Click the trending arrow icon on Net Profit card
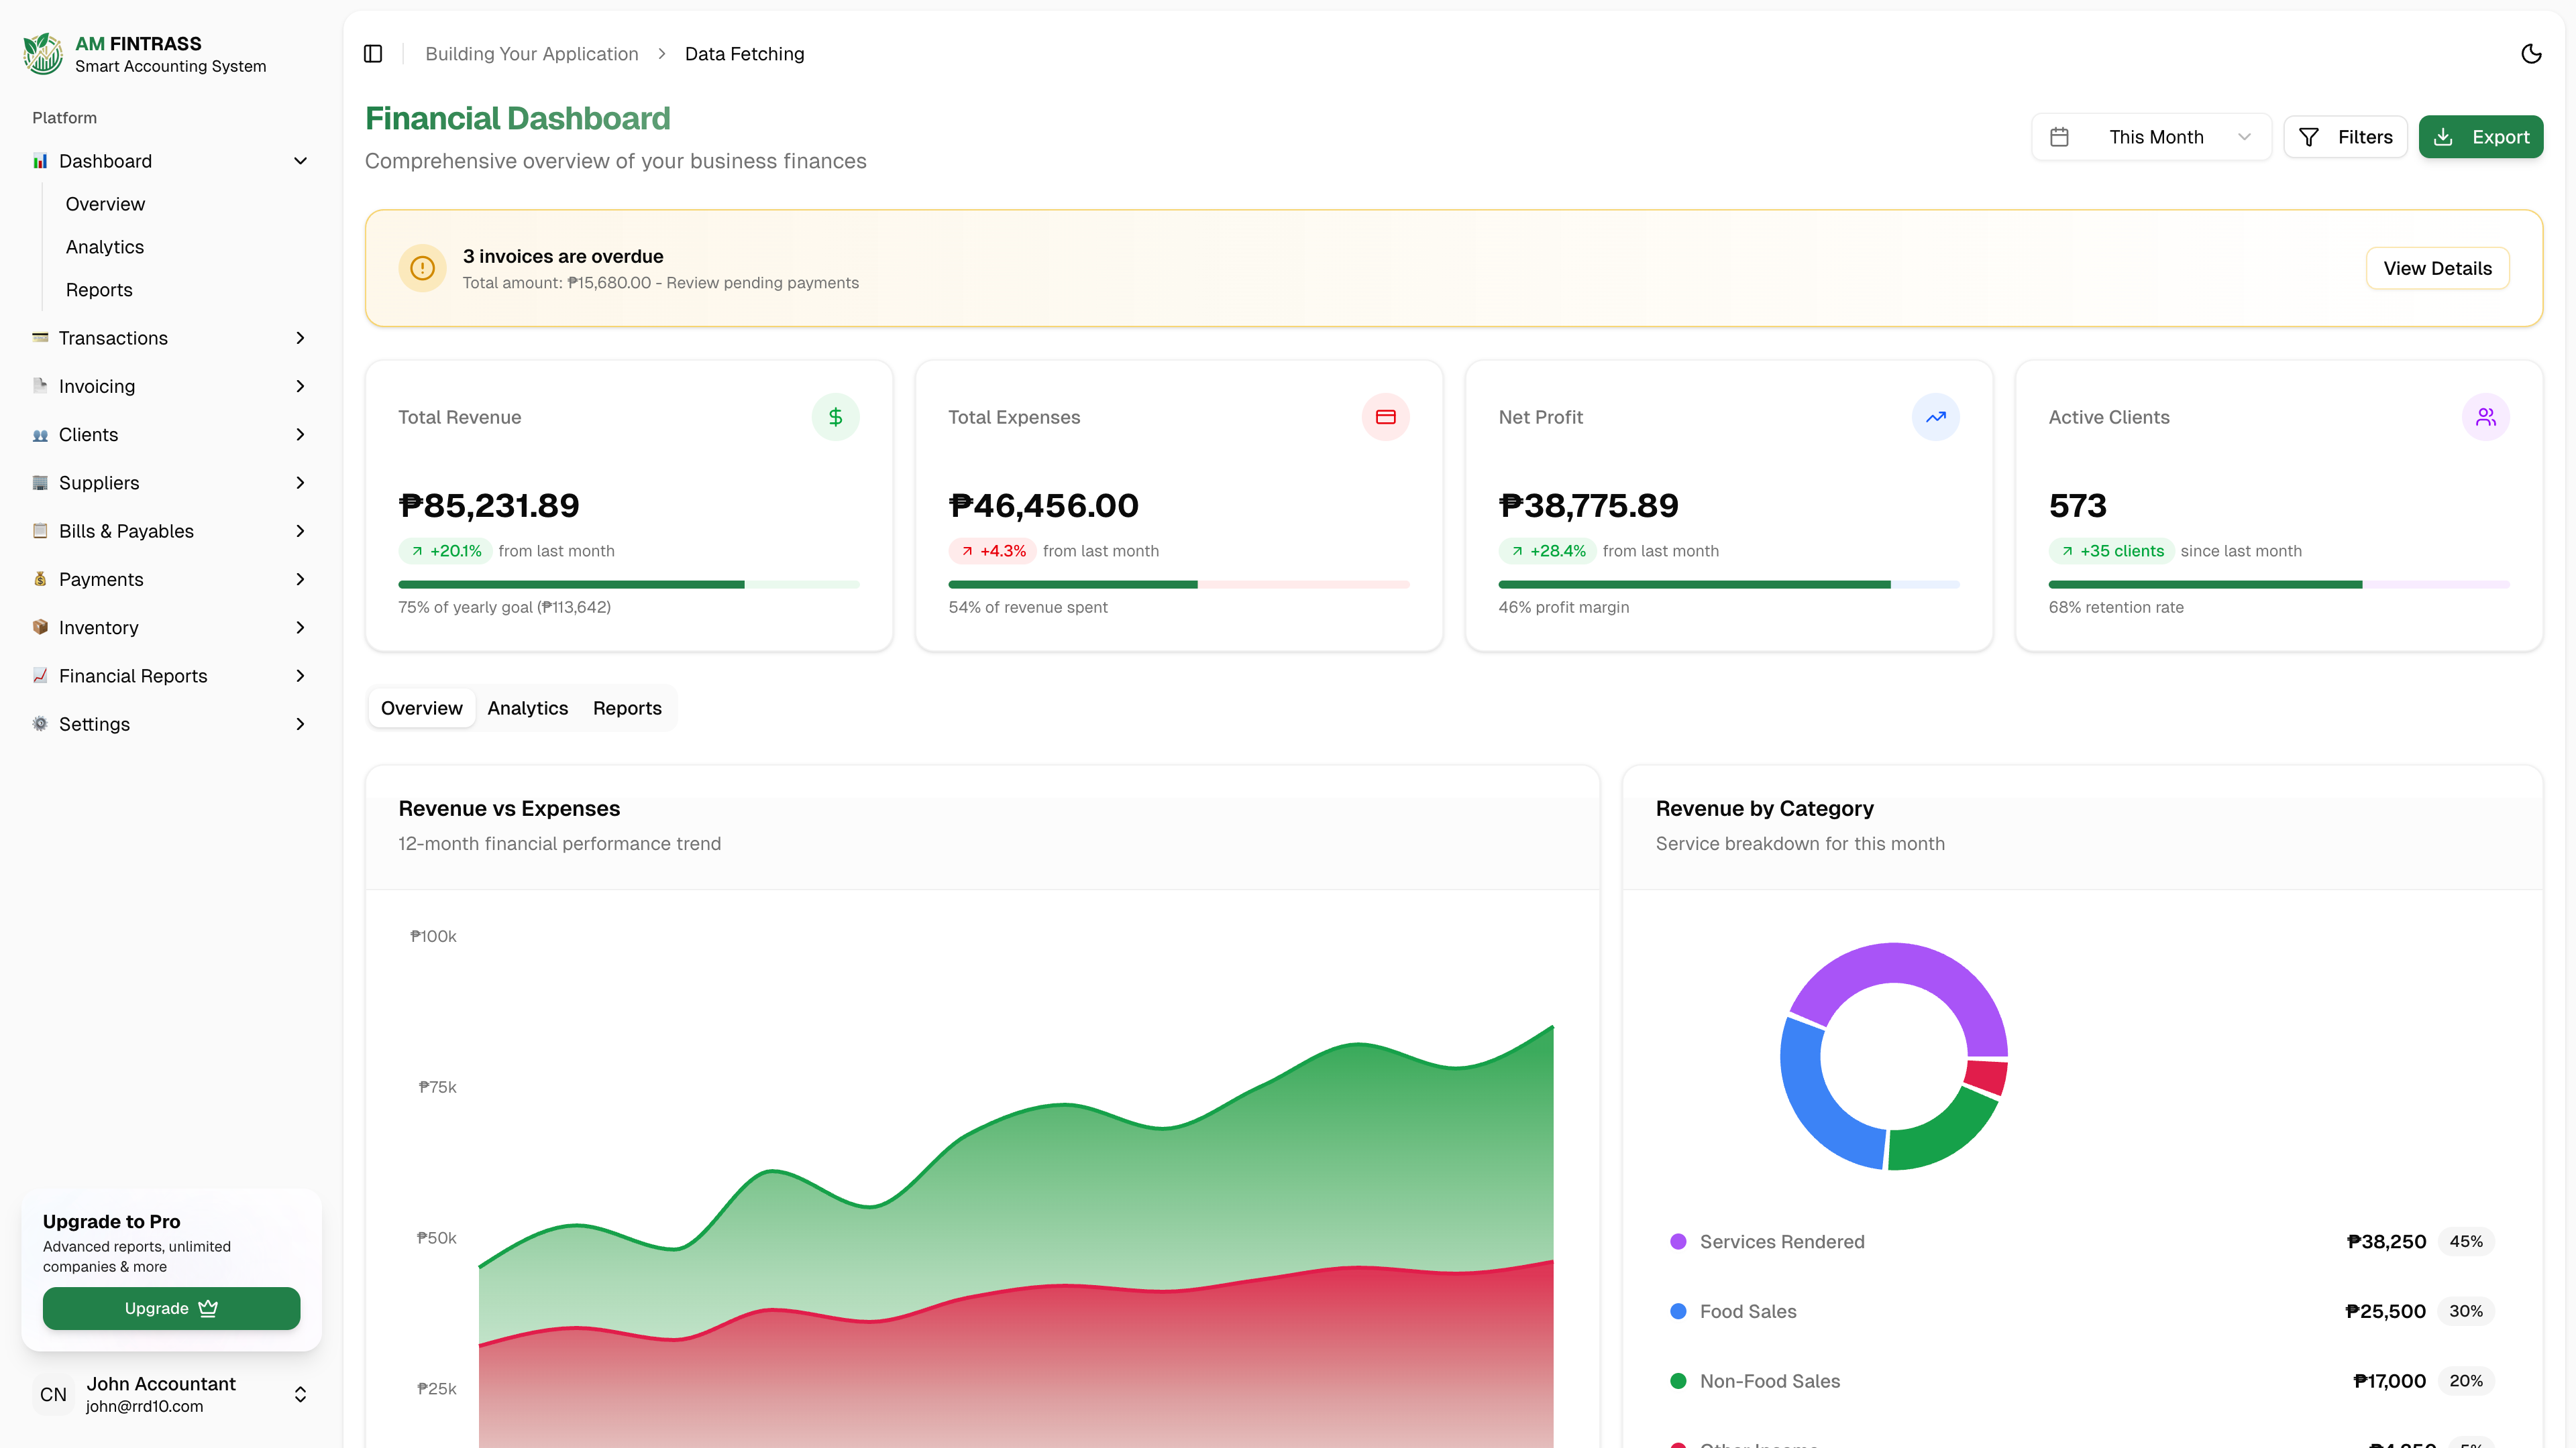Image resolution: width=2576 pixels, height=1448 pixels. click(1936, 417)
